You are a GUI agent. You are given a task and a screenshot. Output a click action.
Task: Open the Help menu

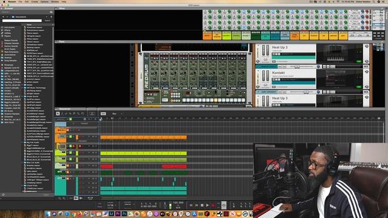click(x=64, y=1)
